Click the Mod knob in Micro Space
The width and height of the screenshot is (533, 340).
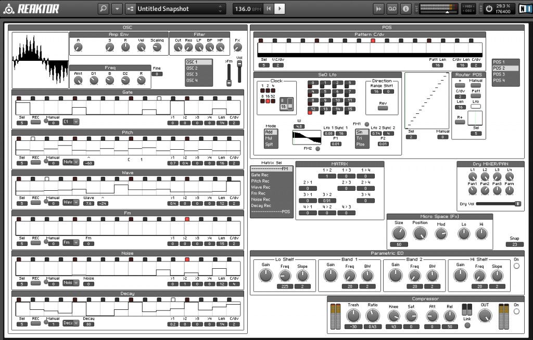click(441, 234)
